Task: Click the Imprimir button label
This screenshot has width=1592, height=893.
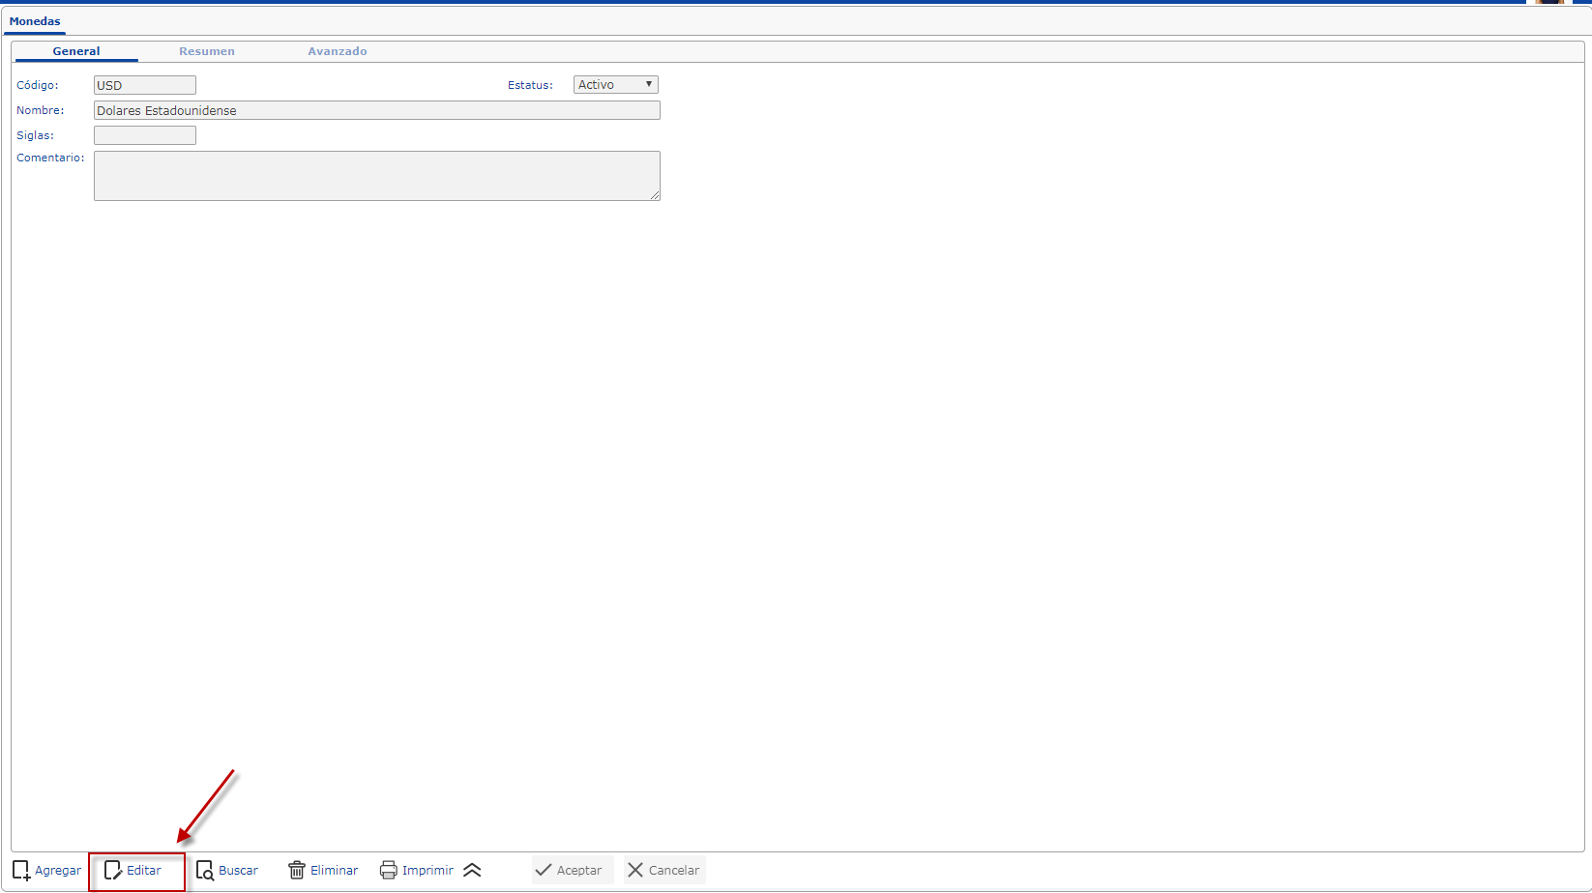Action: click(427, 871)
